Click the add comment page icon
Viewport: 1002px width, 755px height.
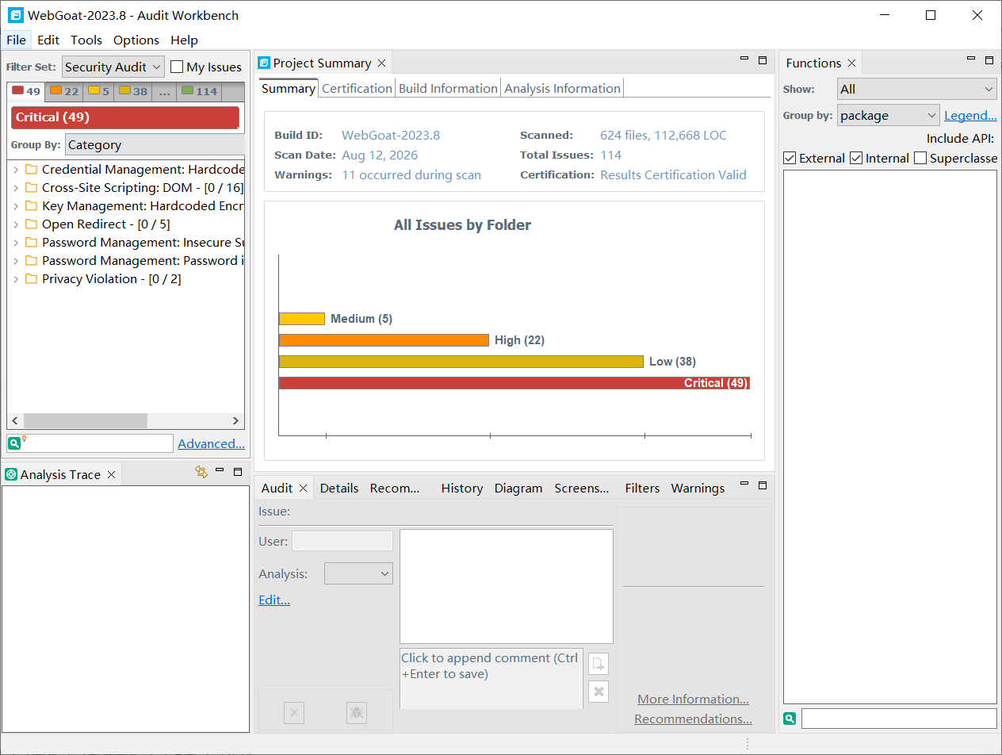click(x=599, y=664)
